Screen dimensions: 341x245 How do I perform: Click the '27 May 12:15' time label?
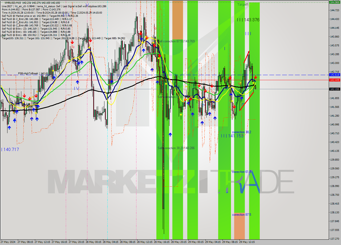tap(43, 242)
